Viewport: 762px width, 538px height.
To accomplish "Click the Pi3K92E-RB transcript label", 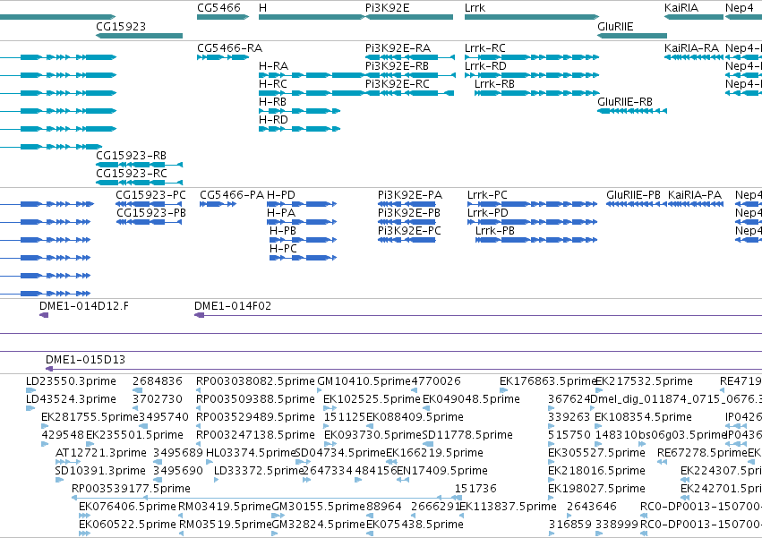I will click(397, 66).
